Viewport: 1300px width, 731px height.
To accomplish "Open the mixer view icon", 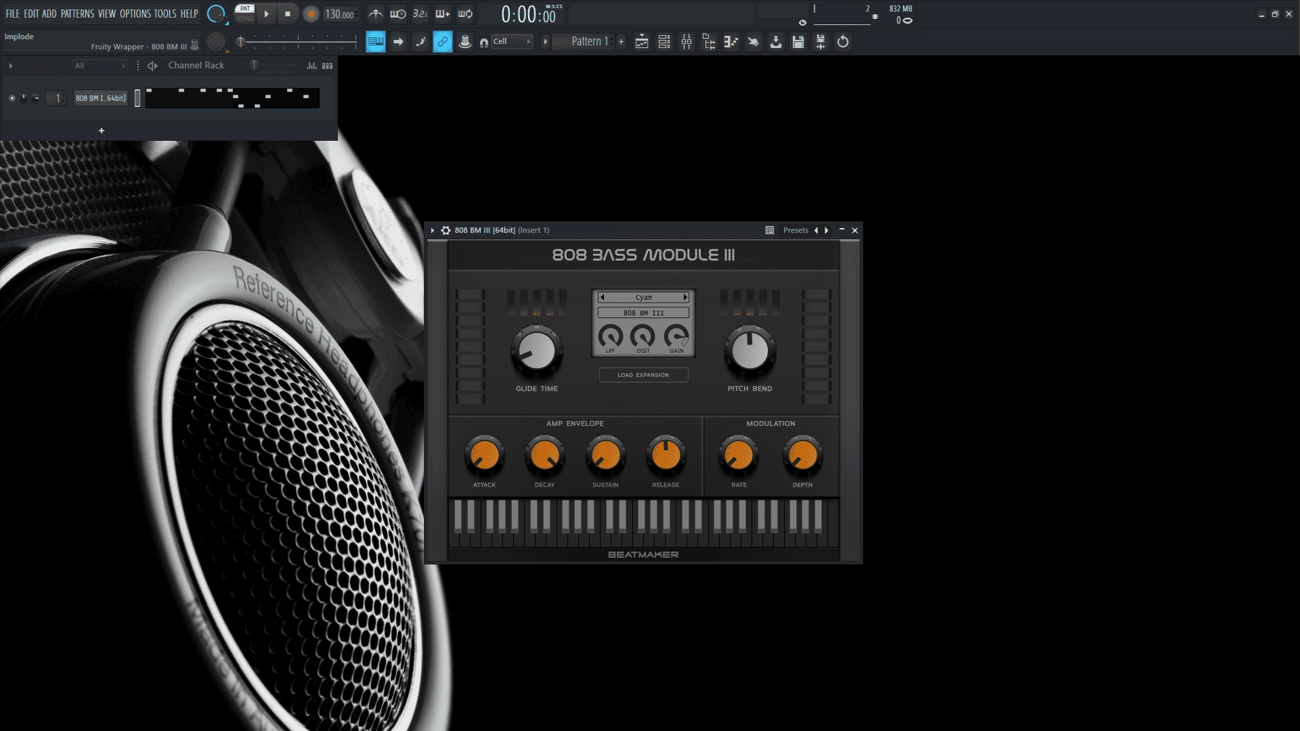I will click(x=687, y=42).
